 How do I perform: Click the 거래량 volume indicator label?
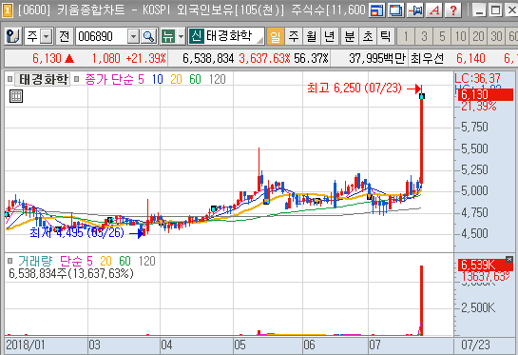[x=35, y=261]
